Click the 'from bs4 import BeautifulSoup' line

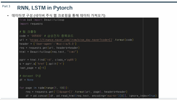[42, 20]
